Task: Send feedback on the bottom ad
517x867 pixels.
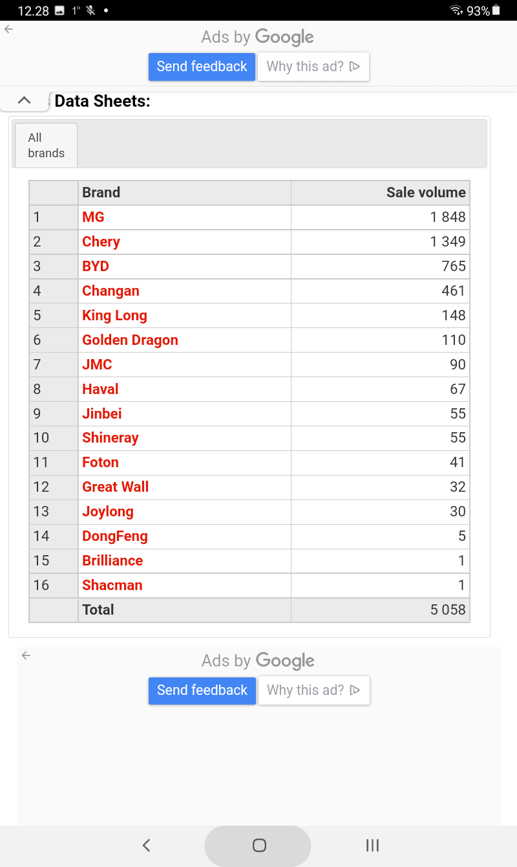Action: click(202, 690)
